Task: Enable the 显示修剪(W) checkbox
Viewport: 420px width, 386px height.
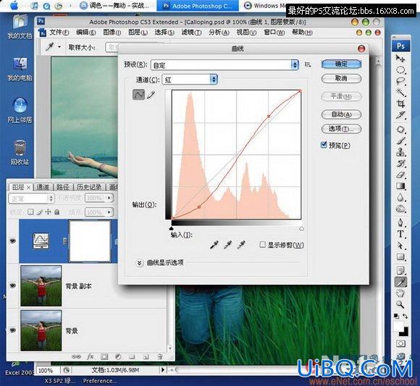Action: (263, 244)
